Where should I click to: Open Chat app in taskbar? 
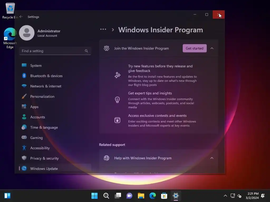pos(129,196)
